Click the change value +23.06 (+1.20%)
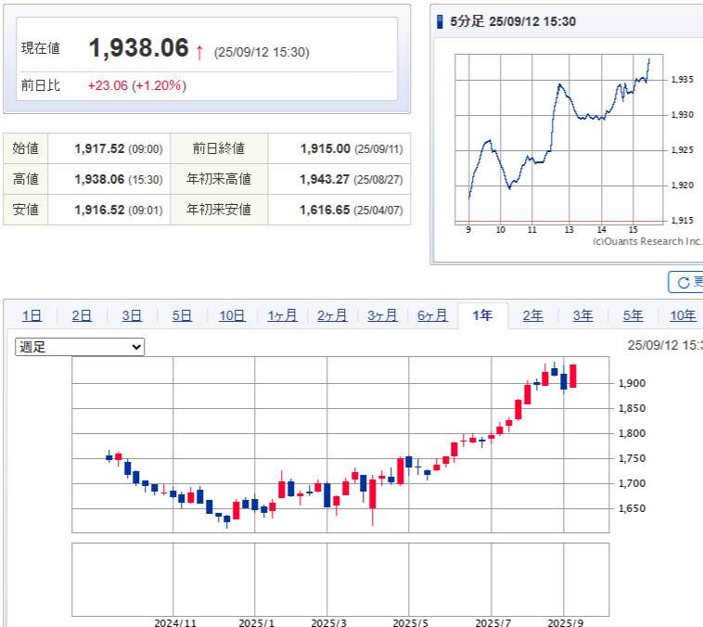Screen dimensions: 703x627 point(136,85)
